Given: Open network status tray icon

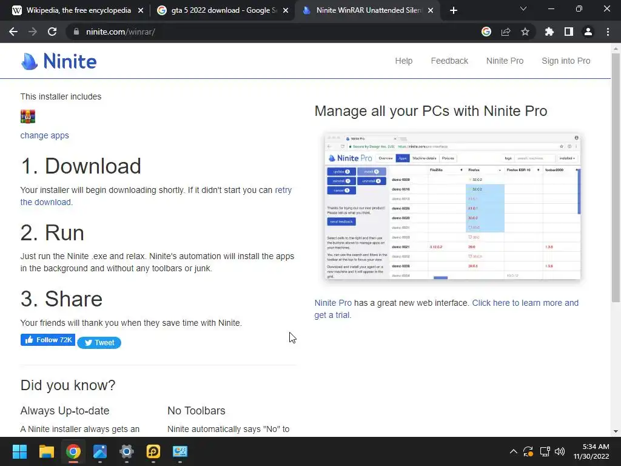Looking at the screenshot, I should tap(545, 451).
